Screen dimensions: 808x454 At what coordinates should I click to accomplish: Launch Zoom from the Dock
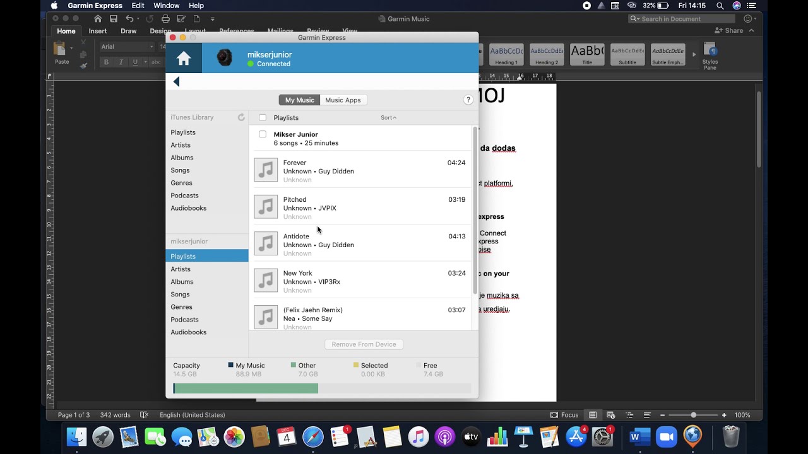pos(666,436)
